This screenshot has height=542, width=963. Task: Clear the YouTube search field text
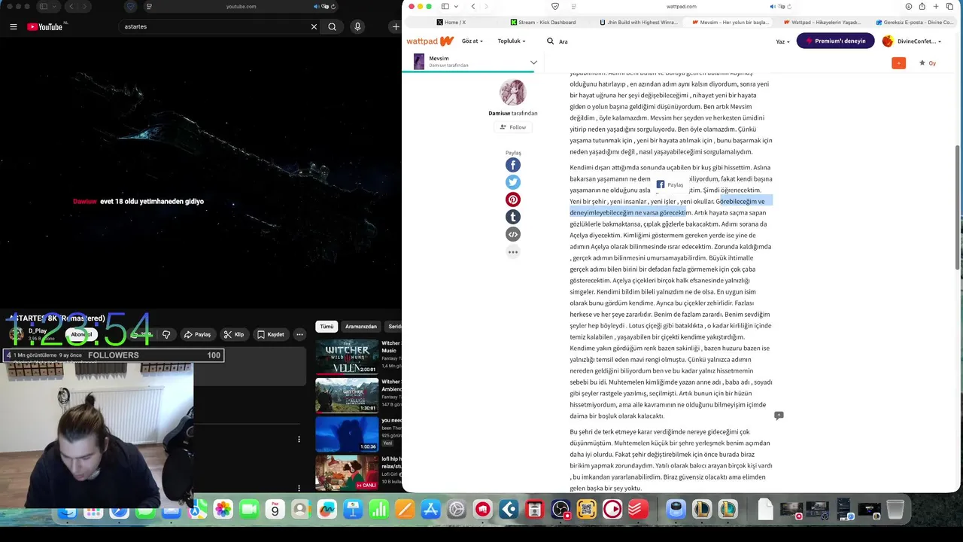tap(314, 26)
